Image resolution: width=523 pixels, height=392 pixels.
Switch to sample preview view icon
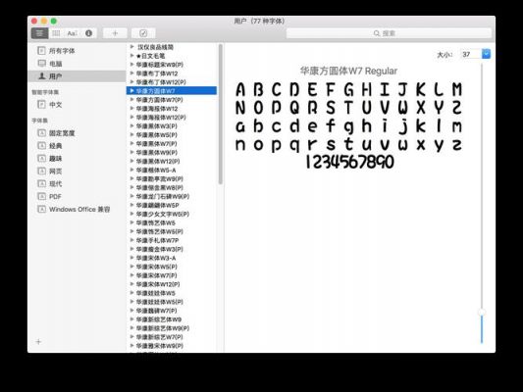39,33
